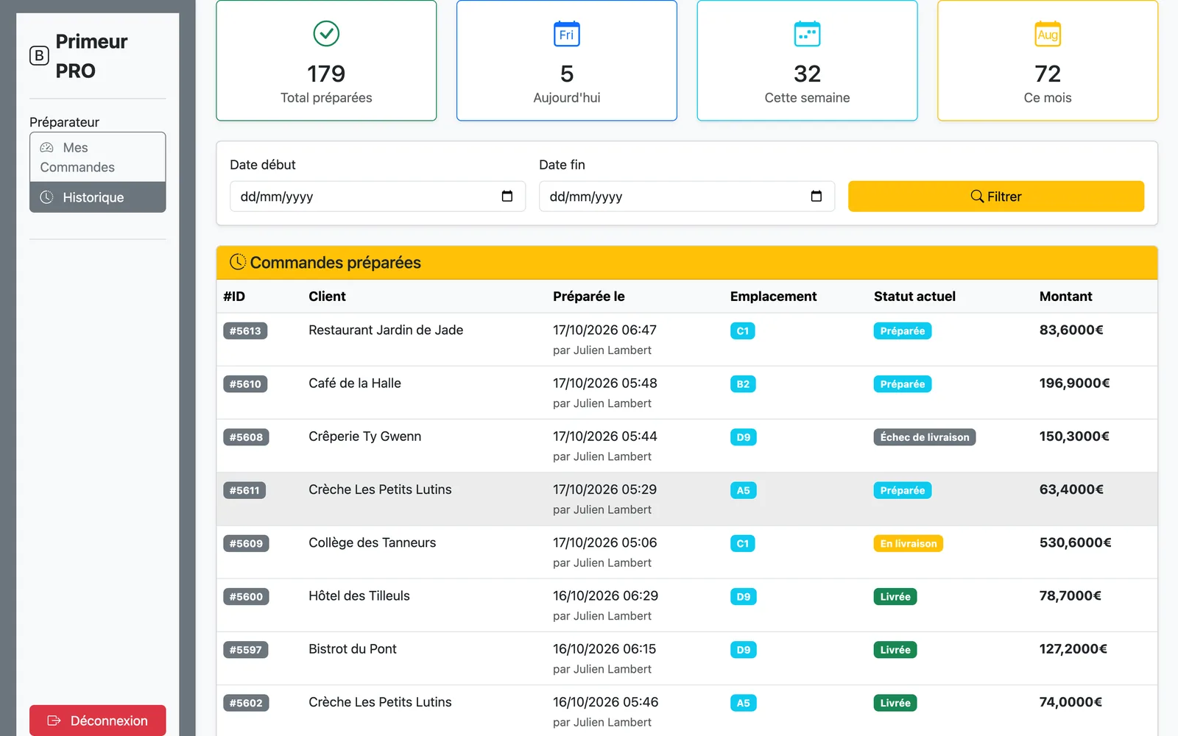Click the Livrée badge for Hôtel des Tilleuls

[895, 597]
